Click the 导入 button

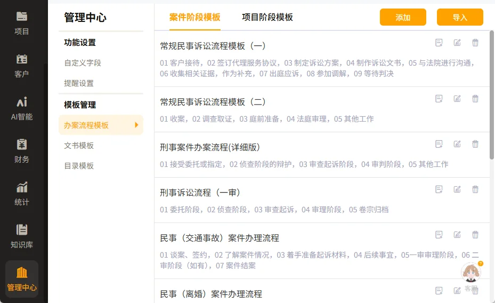(x=459, y=17)
